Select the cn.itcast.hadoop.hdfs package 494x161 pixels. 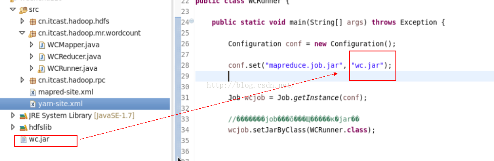point(74,21)
